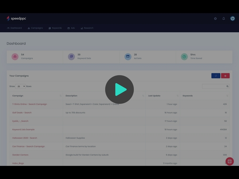The height and width of the screenshot is (179, 239).
Task: Click the '16 hours ago' cell
Action: pos(171,113)
